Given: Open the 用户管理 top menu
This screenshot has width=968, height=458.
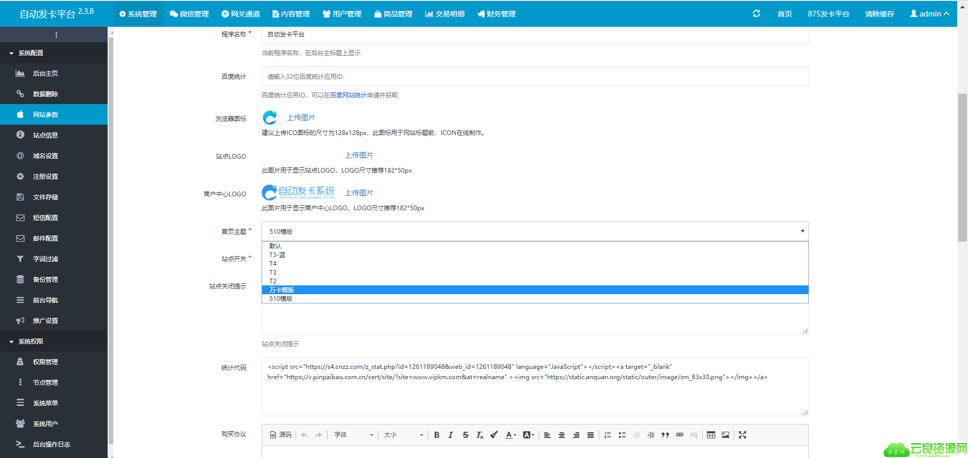Looking at the screenshot, I should [x=342, y=14].
